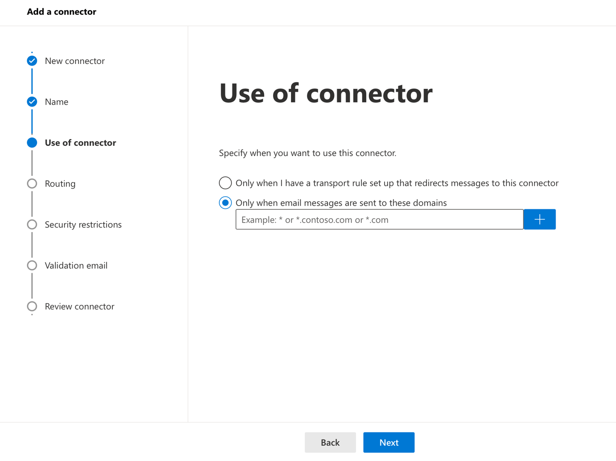616x461 pixels.
Task: Click the Name step checkmark icon
Action: point(32,102)
